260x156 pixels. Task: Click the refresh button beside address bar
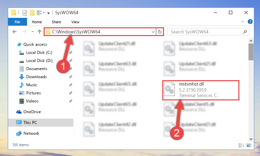160,32
